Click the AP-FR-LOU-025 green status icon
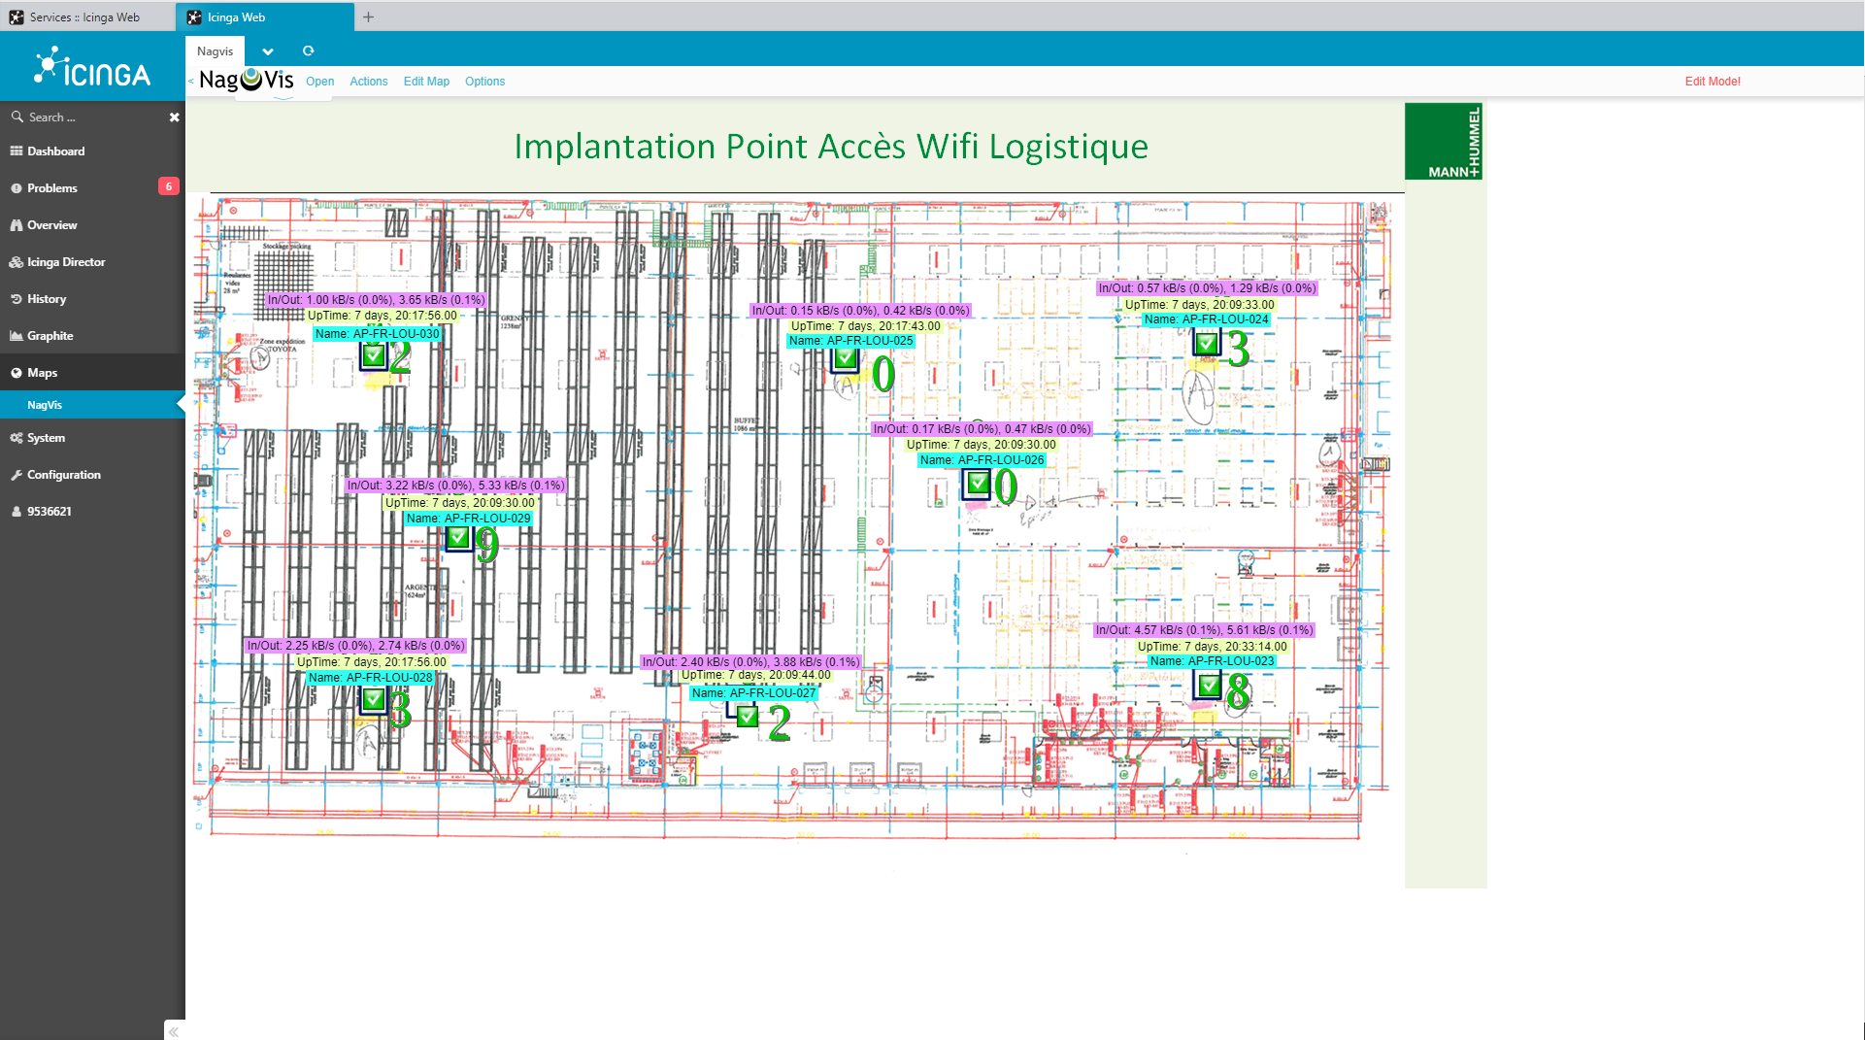Viewport: 1865px width, 1040px height. click(x=846, y=358)
